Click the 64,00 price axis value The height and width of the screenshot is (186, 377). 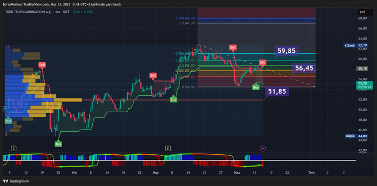point(363,38)
